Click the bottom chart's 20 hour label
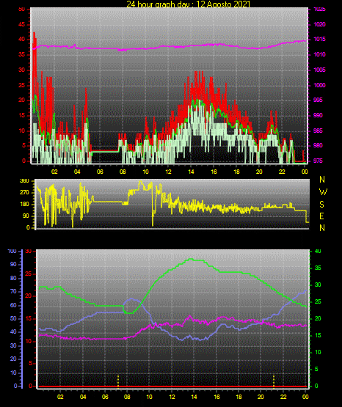Image resolution: width=342 pixels, height=407 pixels. click(x=261, y=397)
